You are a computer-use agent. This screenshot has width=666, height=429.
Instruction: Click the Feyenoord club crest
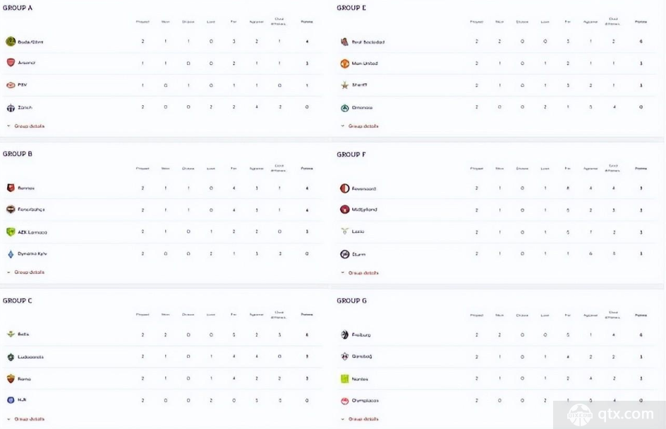pyautogui.click(x=344, y=188)
